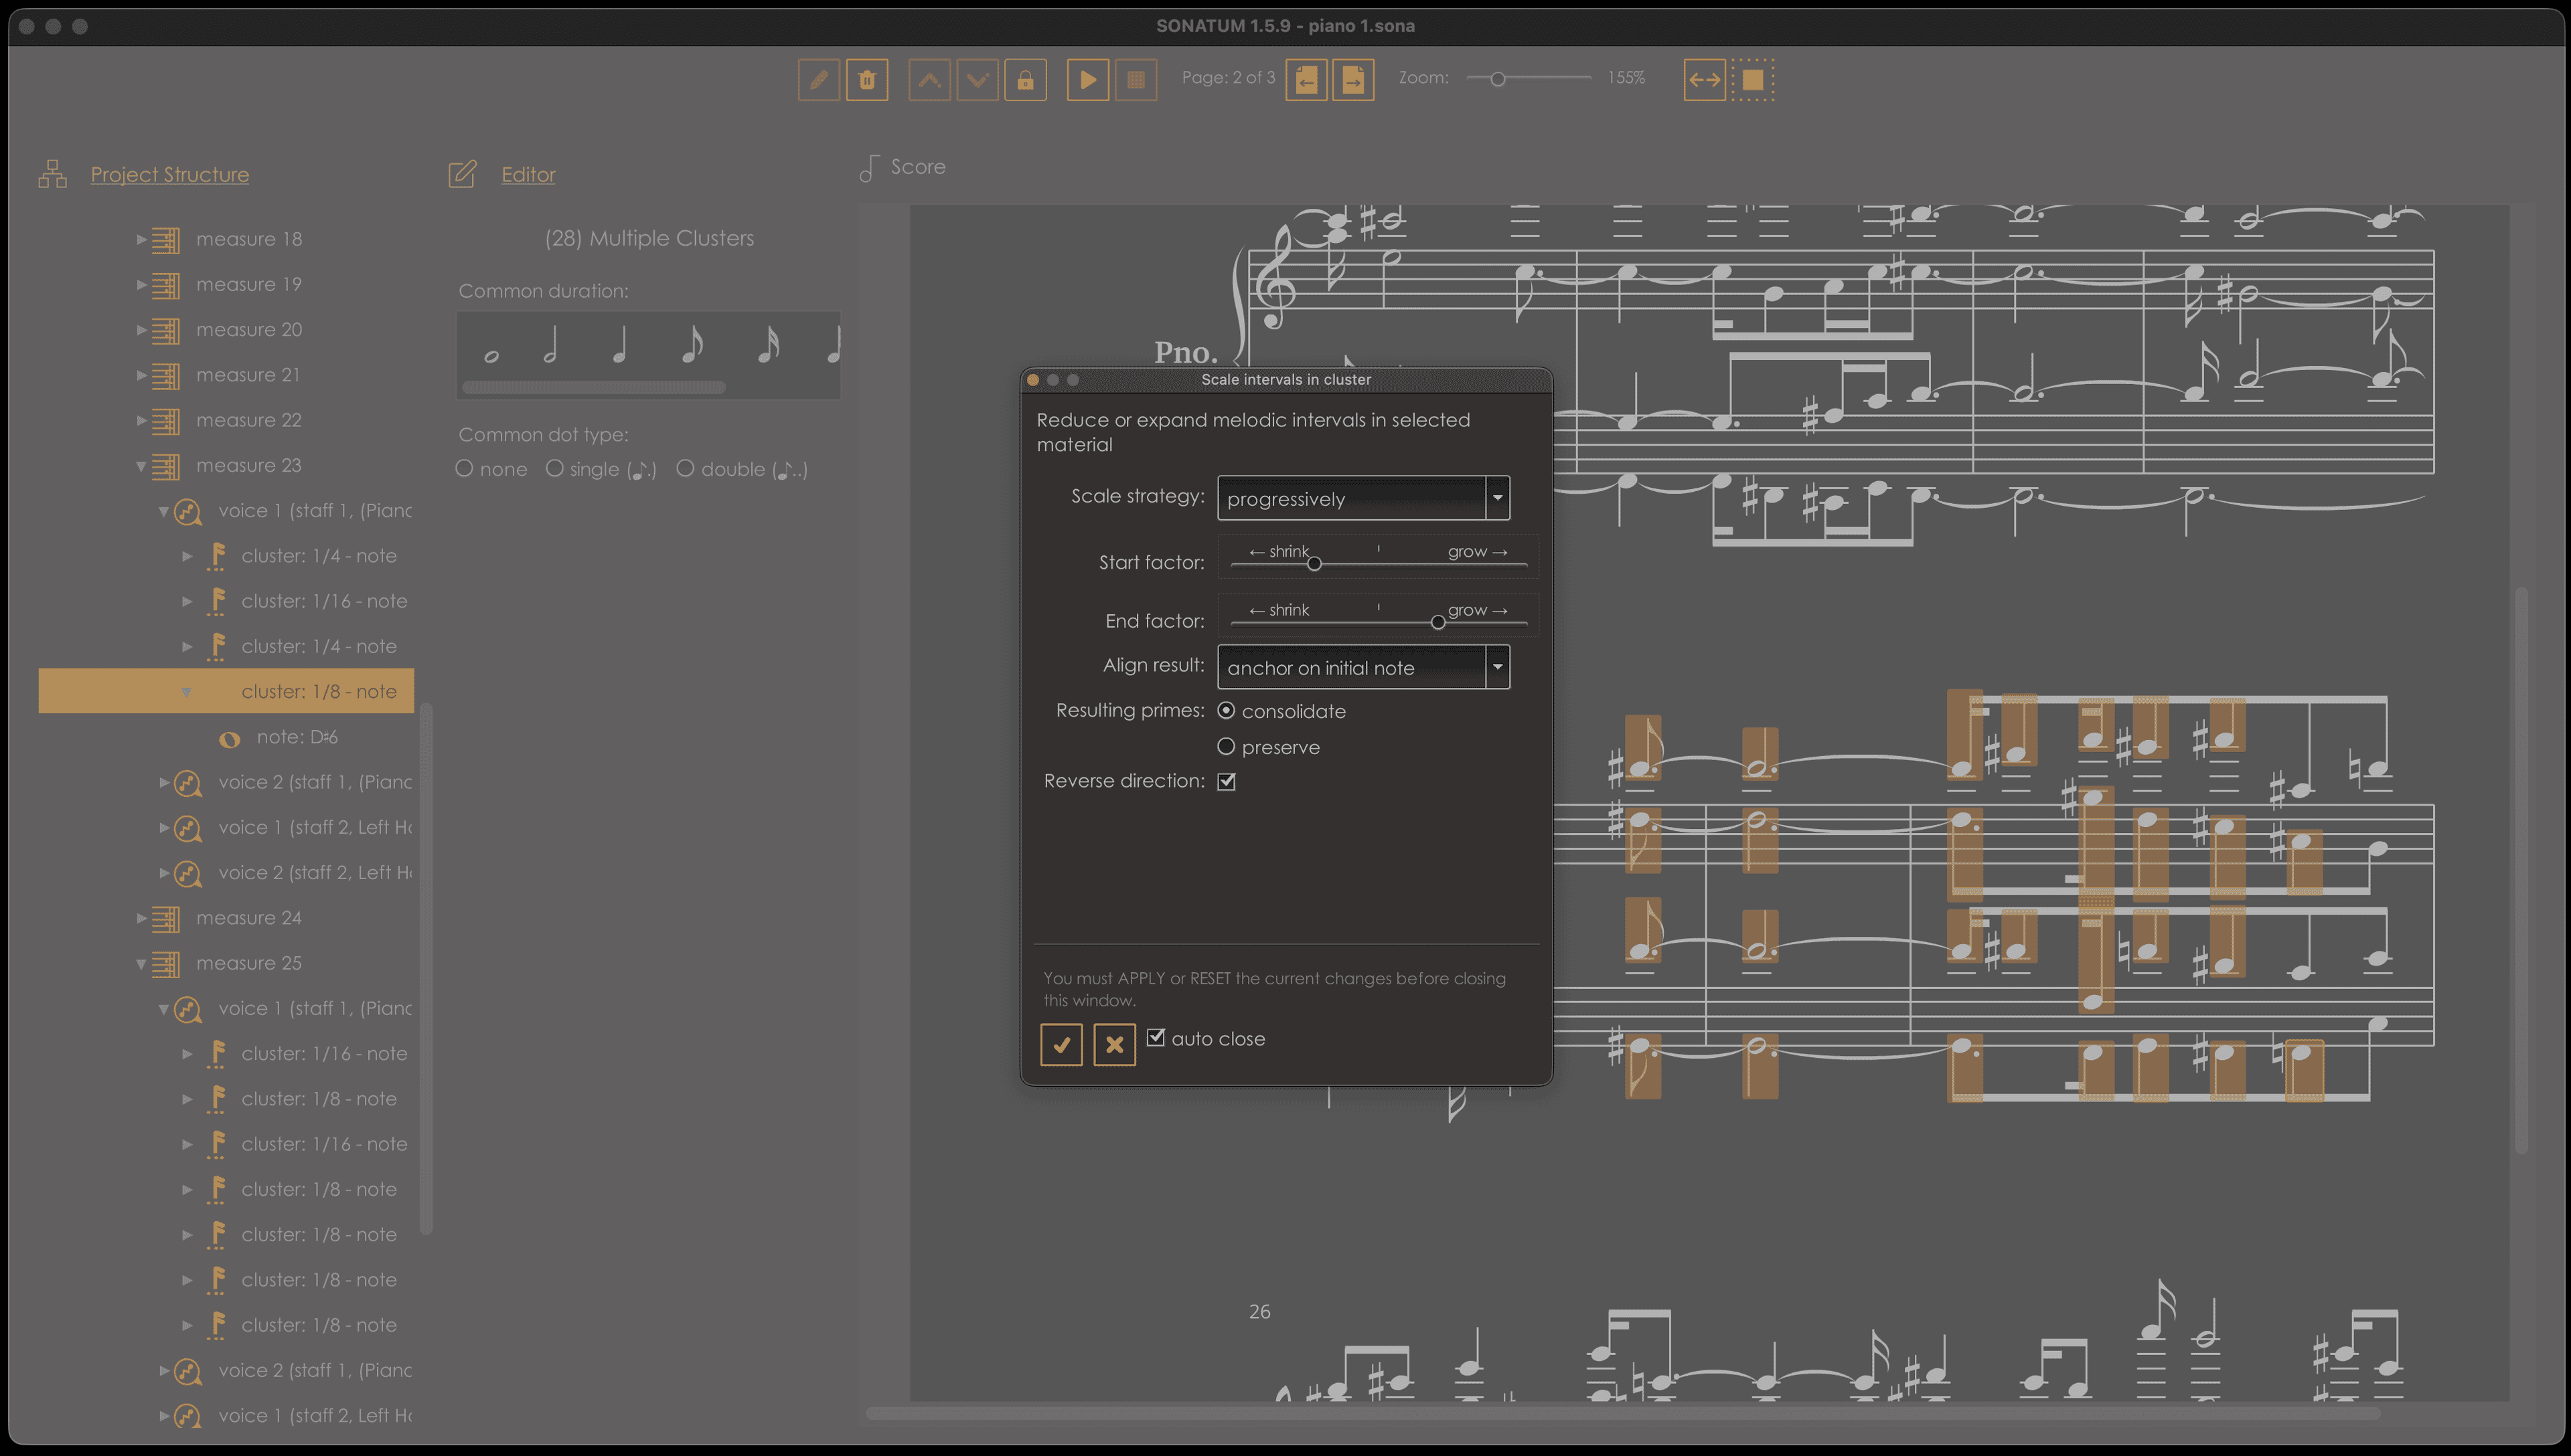Choose single dot type
The width and height of the screenshot is (2571, 1456).
pos(554,468)
